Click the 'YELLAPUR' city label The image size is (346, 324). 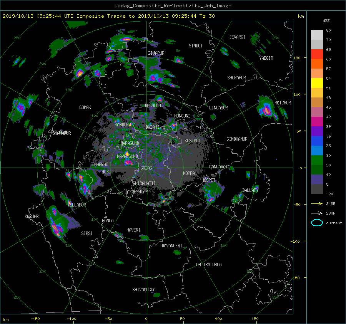[x=77, y=205]
